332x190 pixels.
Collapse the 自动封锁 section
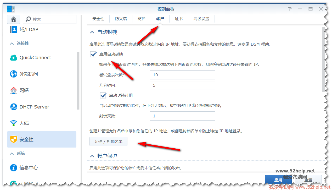coord(92,32)
